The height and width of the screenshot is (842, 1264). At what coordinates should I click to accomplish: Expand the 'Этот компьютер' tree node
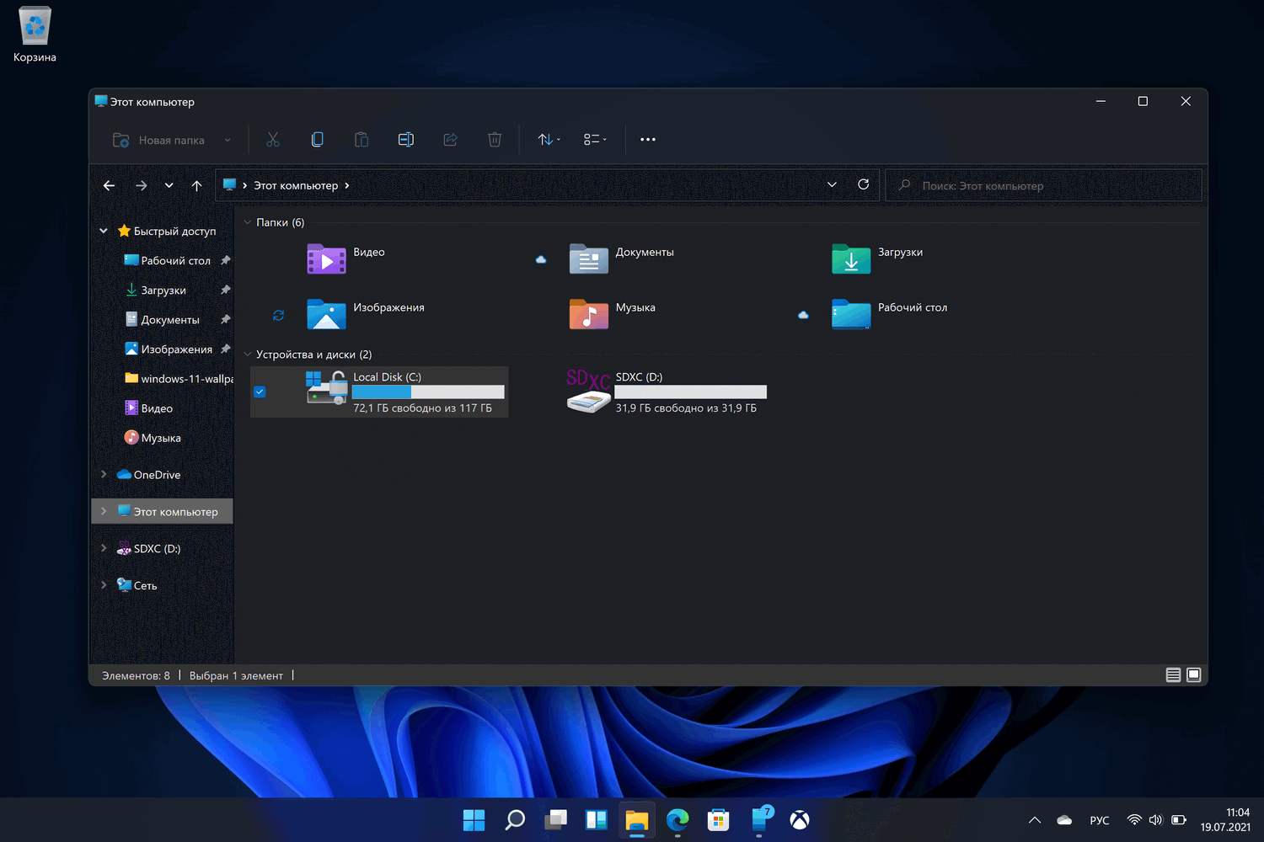(104, 511)
